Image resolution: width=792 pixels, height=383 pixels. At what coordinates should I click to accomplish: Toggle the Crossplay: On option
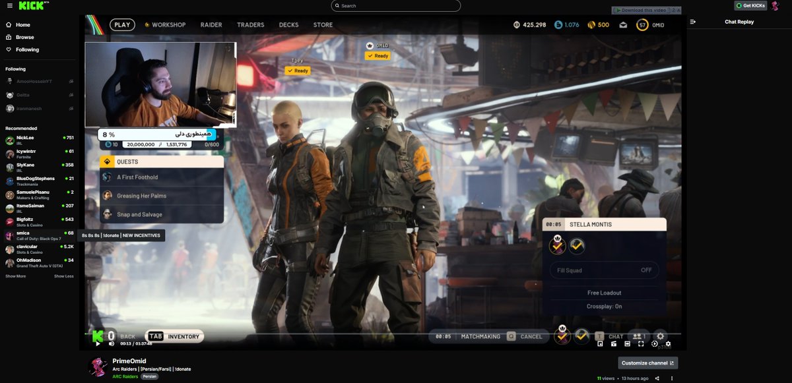coord(604,307)
